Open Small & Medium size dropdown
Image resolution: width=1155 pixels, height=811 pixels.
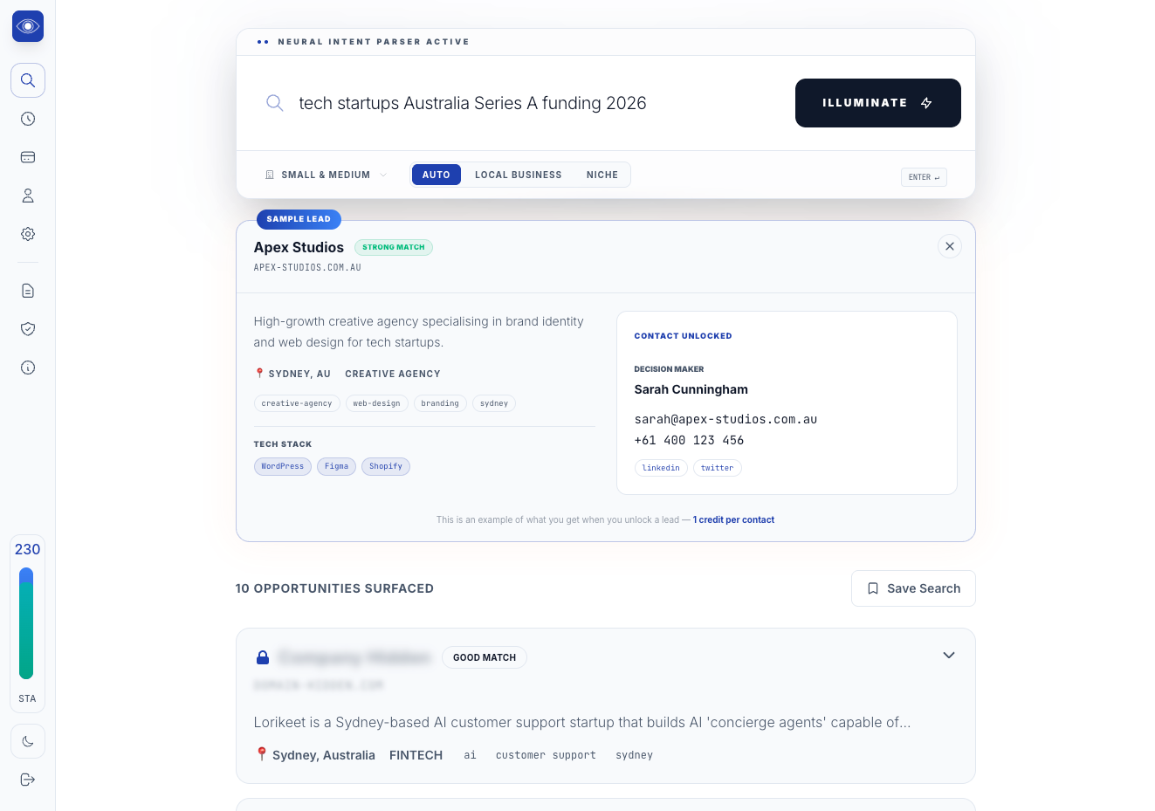click(326, 175)
